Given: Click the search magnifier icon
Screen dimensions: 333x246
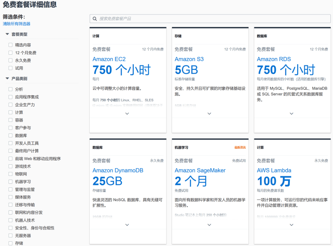Looking at the screenshot, I should 94,19.
